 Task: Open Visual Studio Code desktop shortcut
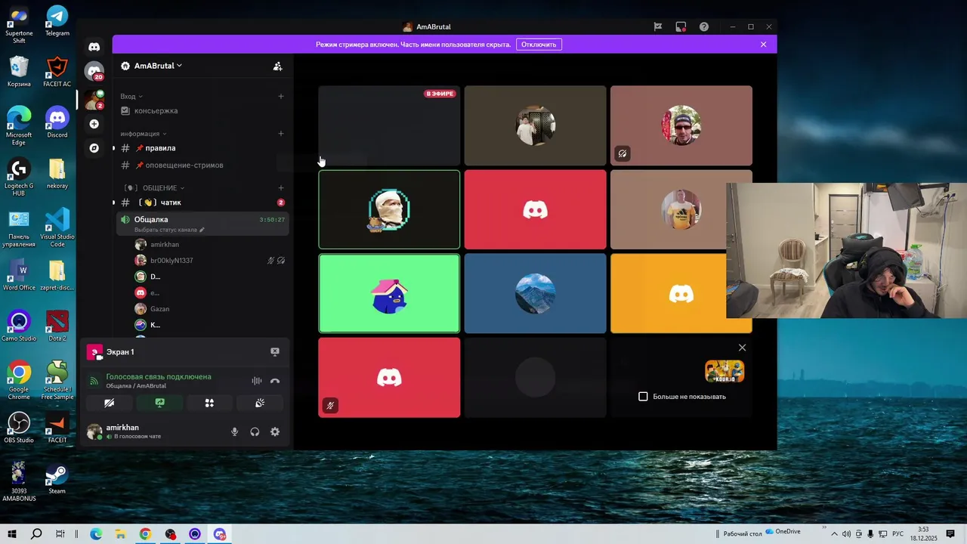pos(57,227)
